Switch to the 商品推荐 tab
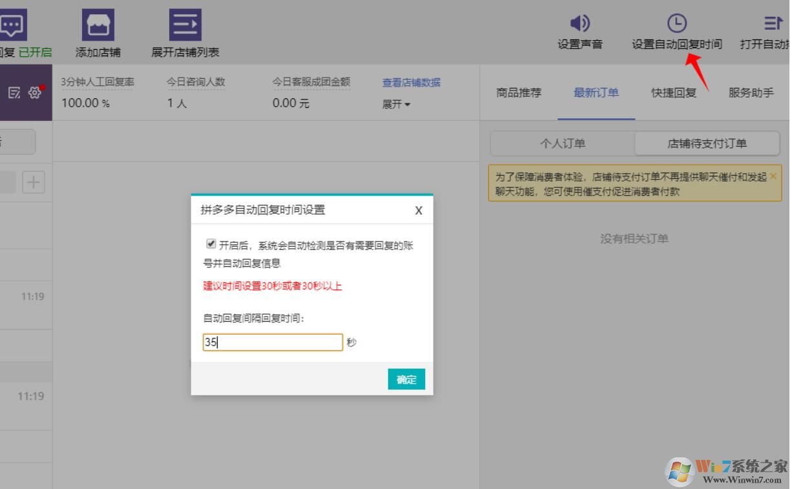 519,92
